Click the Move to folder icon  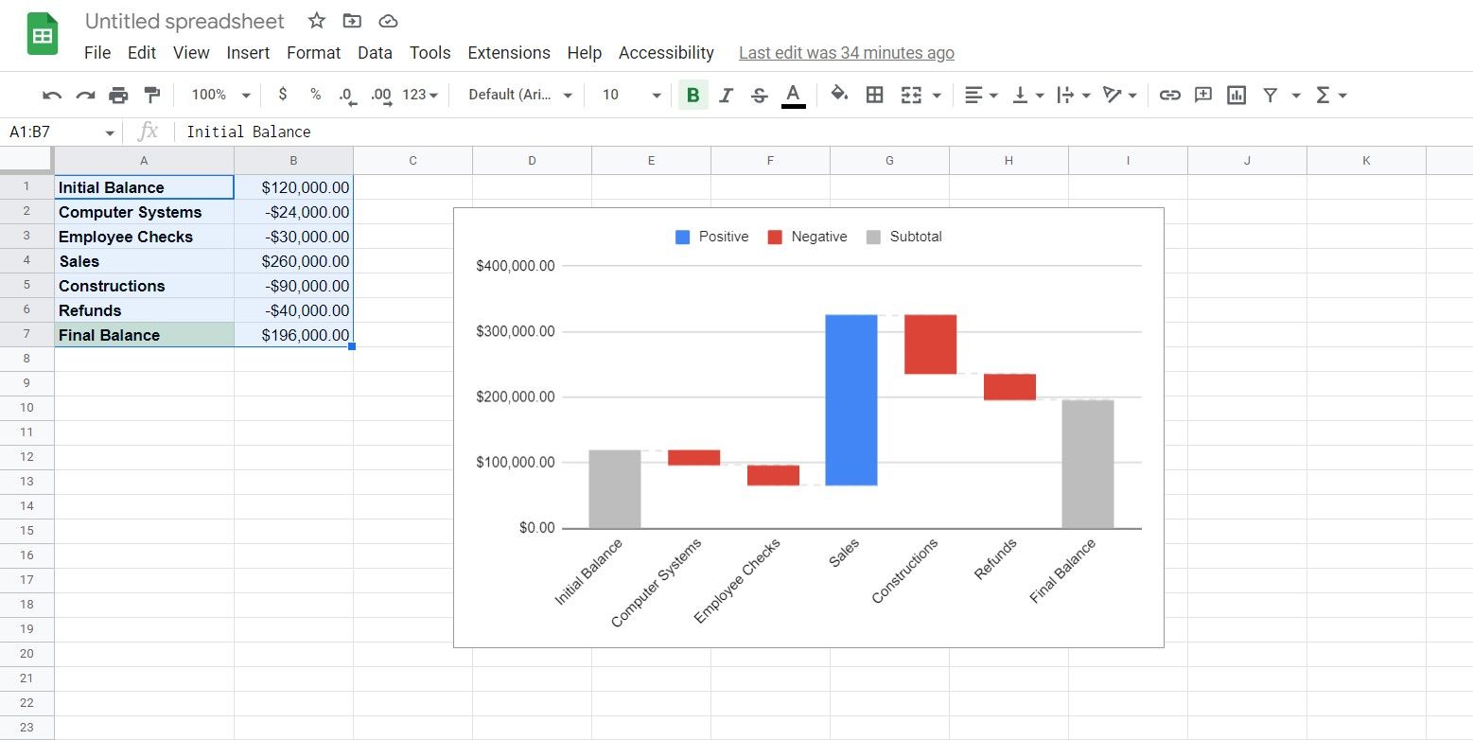coord(352,21)
